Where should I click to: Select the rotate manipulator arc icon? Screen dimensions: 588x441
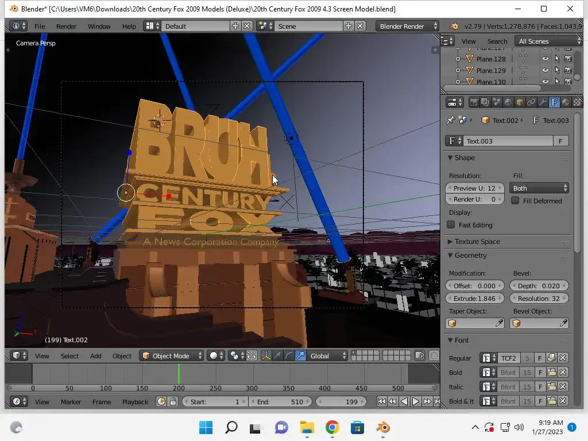pyautogui.click(x=289, y=356)
